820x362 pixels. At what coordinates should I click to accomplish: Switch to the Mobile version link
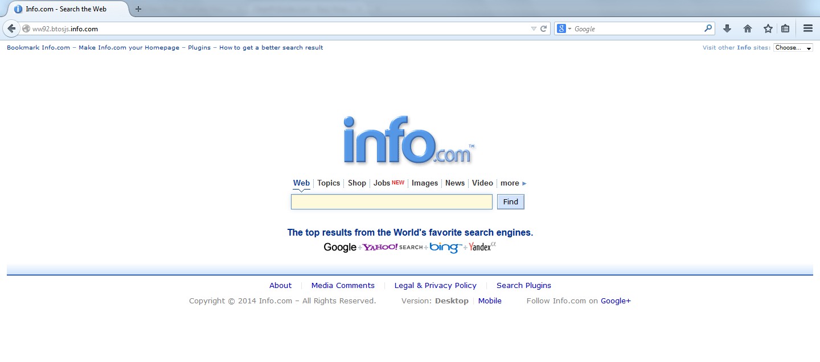pyautogui.click(x=490, y=301)
